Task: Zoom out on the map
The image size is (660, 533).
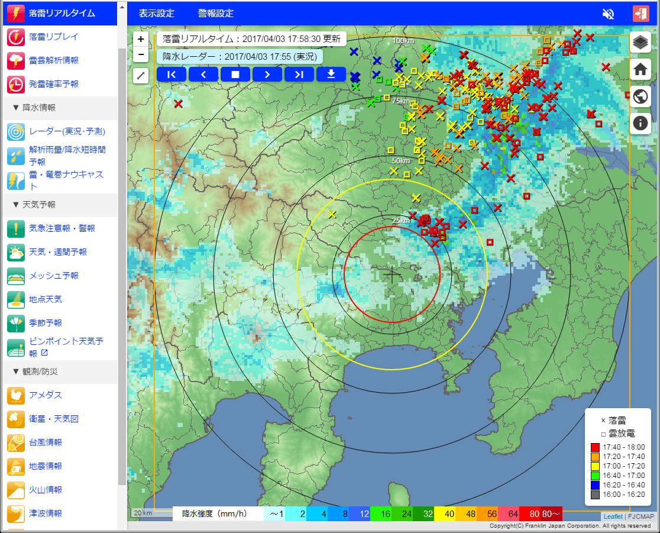Action: tap(141, 54)
